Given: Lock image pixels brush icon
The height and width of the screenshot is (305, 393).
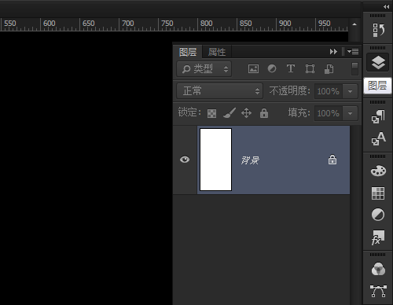Looking at the screenshot, I should click(230, 113).
